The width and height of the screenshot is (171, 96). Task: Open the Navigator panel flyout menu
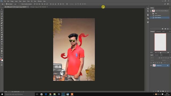(x=170, y=31)
